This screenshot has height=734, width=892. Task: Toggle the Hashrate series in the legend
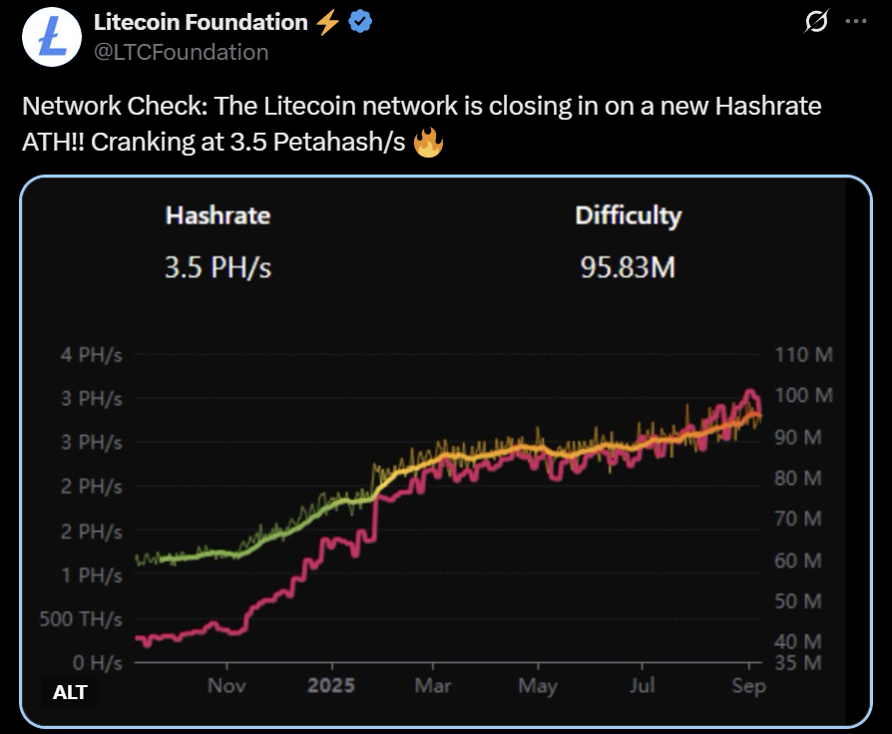coord(217,215)
